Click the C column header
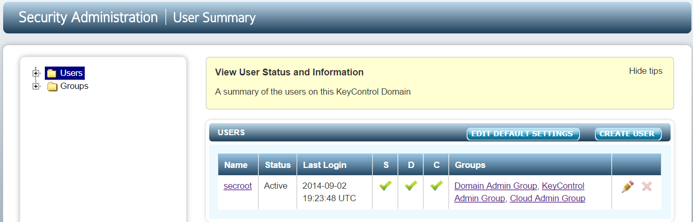Image resolution: width=693 pixels, height=222 pixels. [436, 165]
